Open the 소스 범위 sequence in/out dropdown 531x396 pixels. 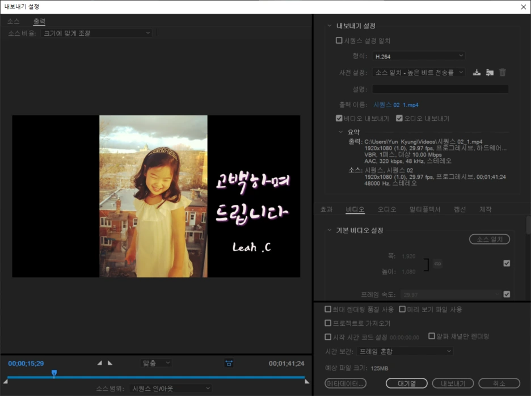tap(170, 388)
